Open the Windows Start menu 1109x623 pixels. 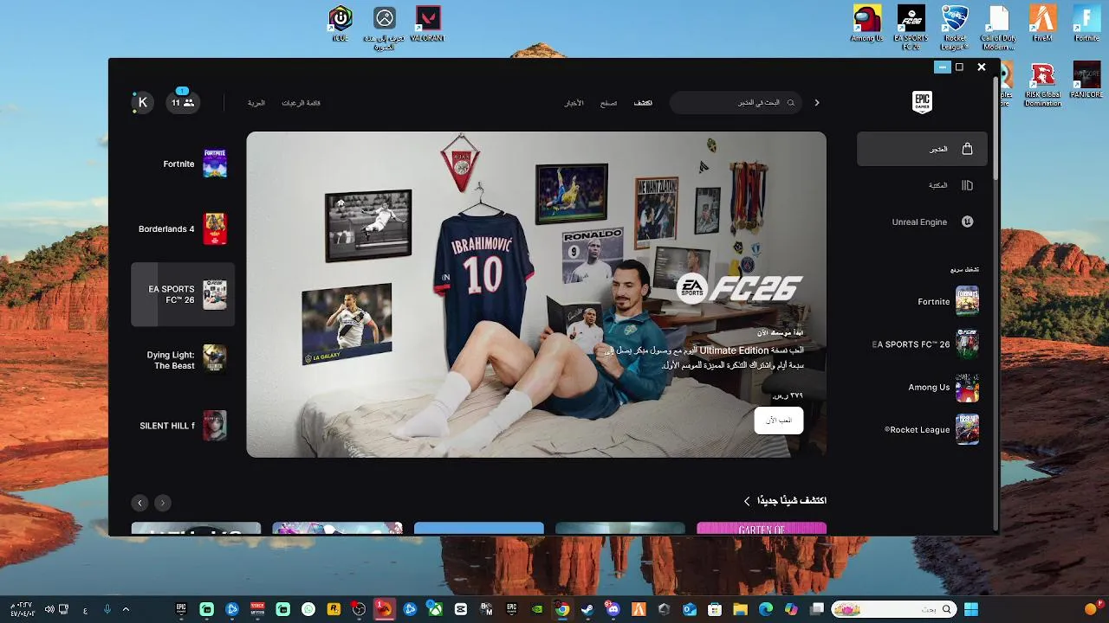pos(970,609)
